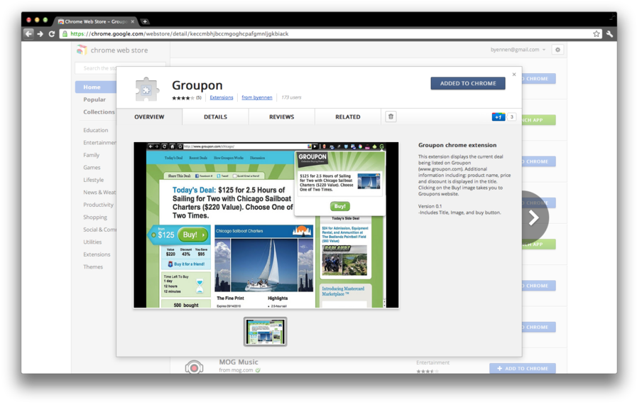This screenshot has width=637, height=403.
Task: Open the Extensions category link
Action: pos(222,97)
